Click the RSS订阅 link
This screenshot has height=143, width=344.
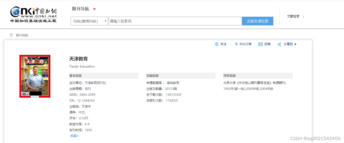tap(245, 44)
